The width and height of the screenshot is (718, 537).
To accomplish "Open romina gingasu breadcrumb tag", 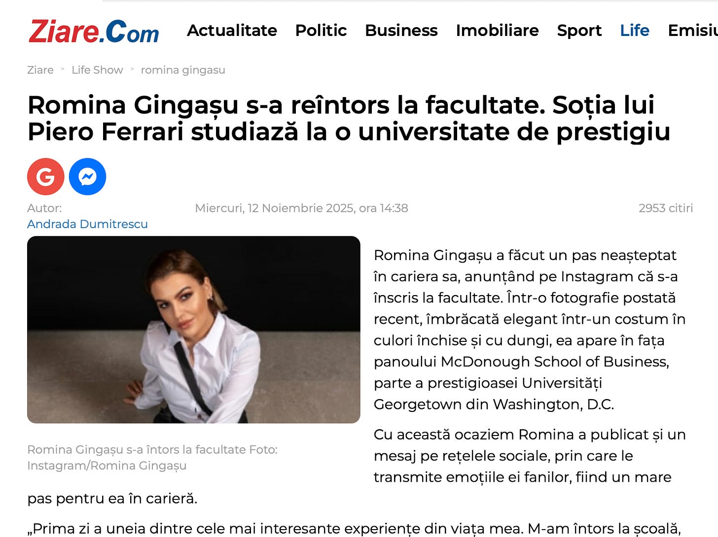I will tap(183, 70).
